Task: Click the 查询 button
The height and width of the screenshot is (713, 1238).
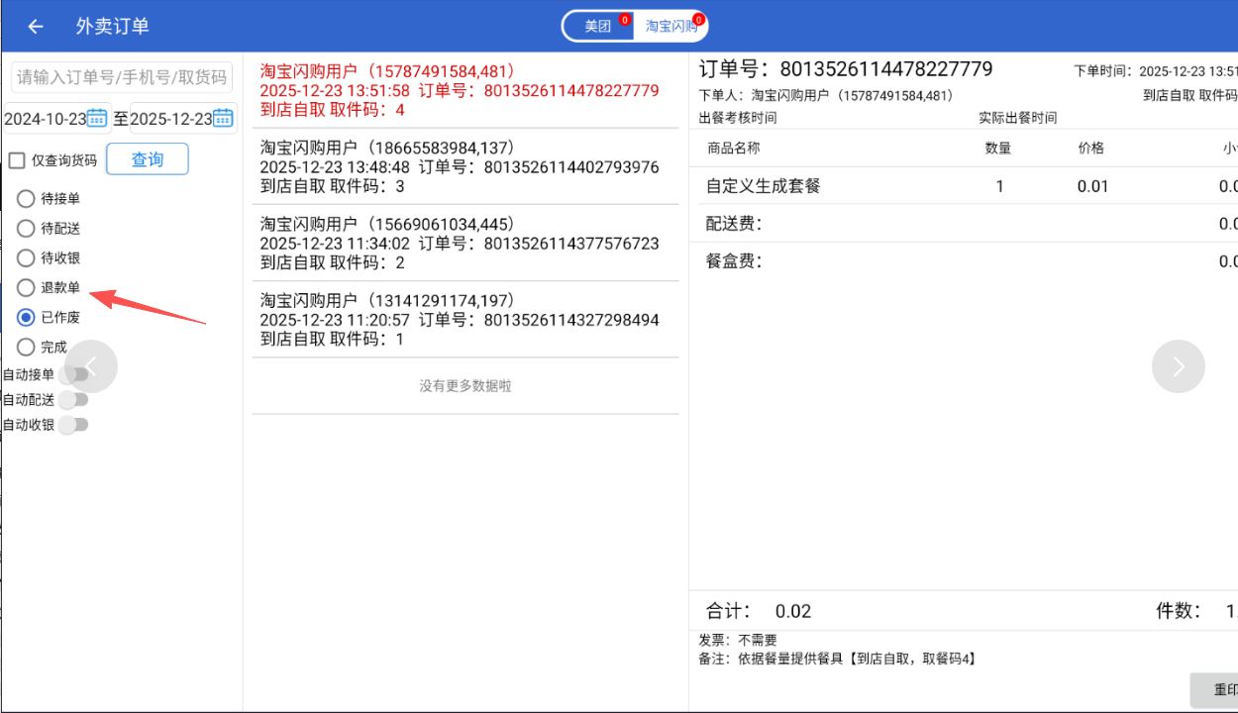Action: click(x=147, y=159)
